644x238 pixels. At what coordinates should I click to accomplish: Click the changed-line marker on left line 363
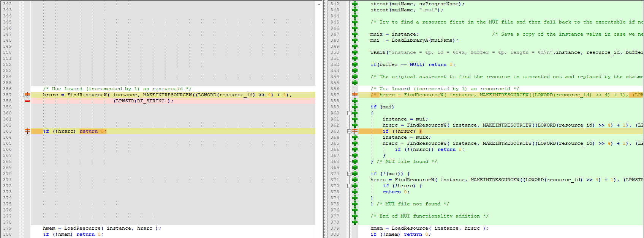click(x=27, y=131)
